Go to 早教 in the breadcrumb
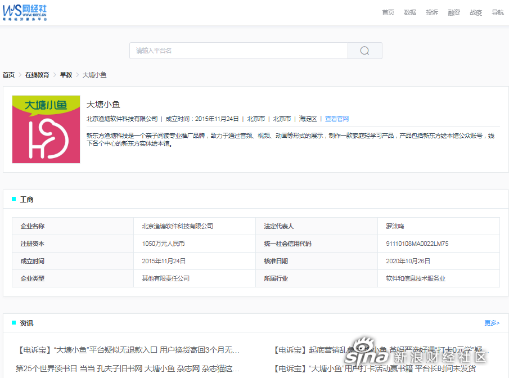 [66, 75]
